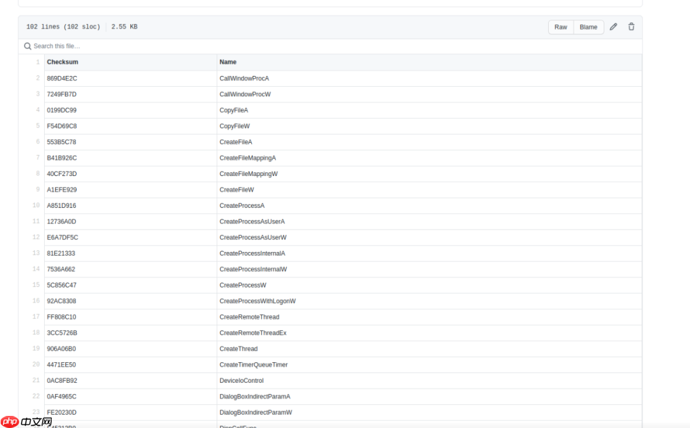Select the Checksum column header

[63, 62]
